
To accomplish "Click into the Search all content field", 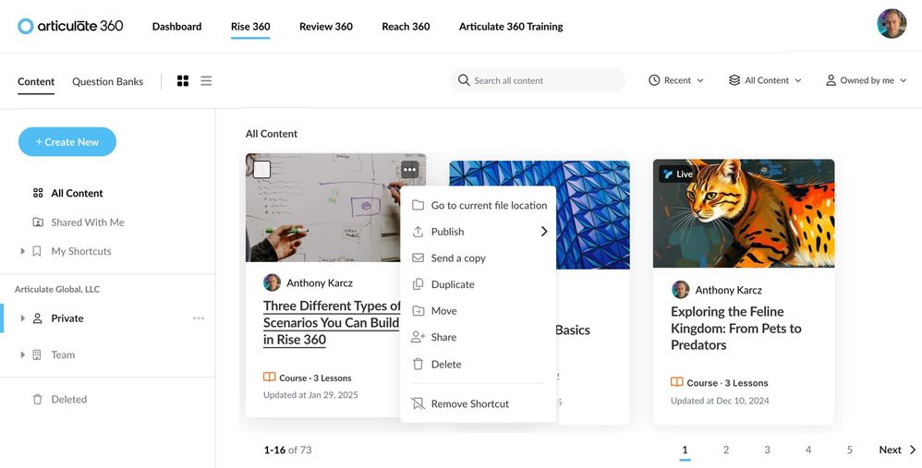I will pos(537,80).
